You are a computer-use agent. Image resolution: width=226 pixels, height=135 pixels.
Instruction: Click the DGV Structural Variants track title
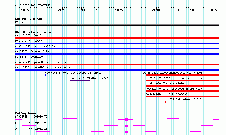tap(36, 32)
